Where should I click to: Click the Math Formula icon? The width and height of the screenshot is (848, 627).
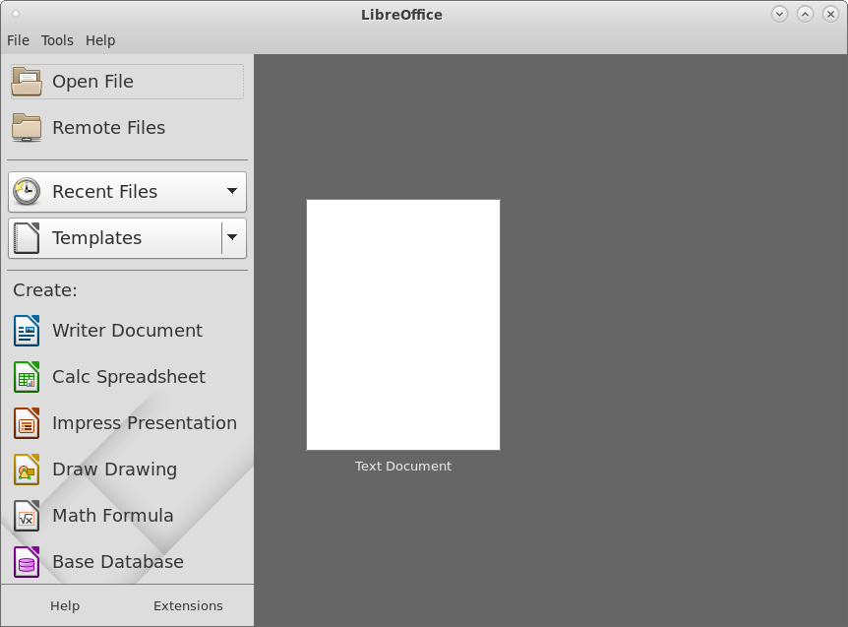(x=27, y=516)
